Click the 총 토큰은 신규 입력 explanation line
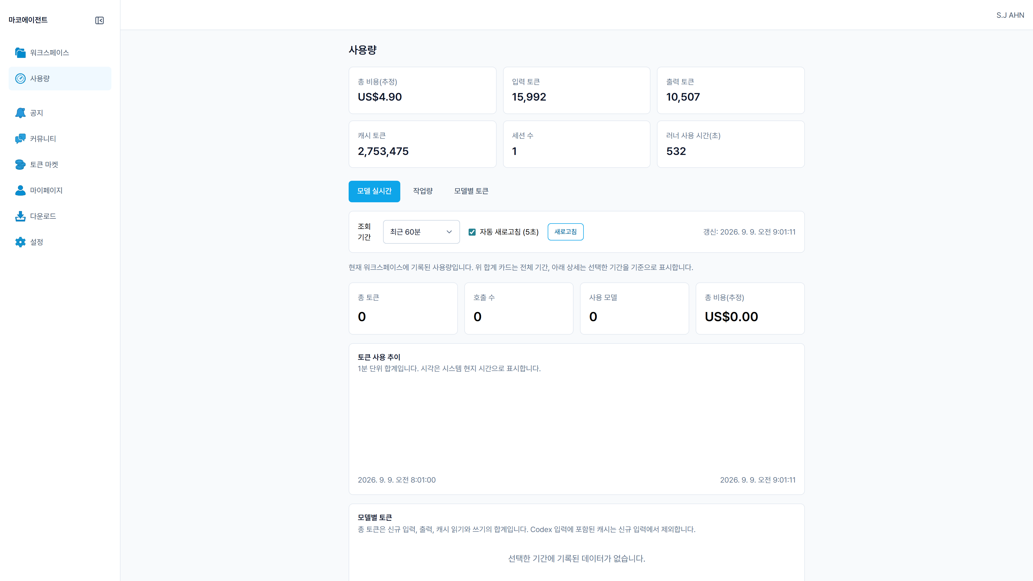Viewport: 1033px width, 581px height. pyautogui.click(x=526, y=529)
